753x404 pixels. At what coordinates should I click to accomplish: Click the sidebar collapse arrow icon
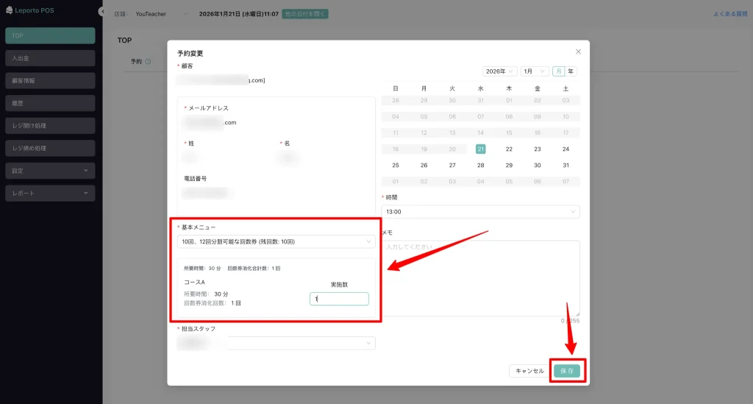pos(101,12)
